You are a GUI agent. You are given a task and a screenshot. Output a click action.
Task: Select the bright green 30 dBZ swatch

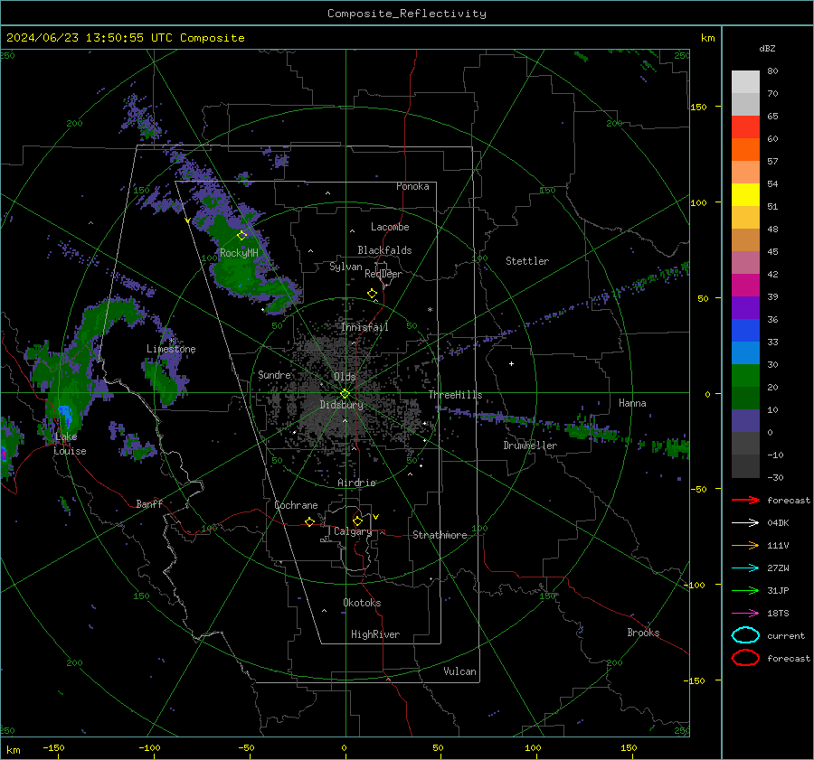[745, 376]
